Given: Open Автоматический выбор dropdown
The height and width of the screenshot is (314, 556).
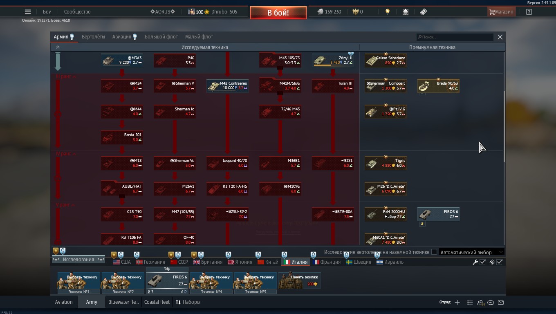Looking at the screenshot, I should pyautogui.click(x=471, y=252).
